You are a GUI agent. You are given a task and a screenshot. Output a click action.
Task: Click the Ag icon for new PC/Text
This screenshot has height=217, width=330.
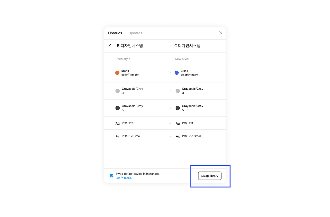point(178,123)
